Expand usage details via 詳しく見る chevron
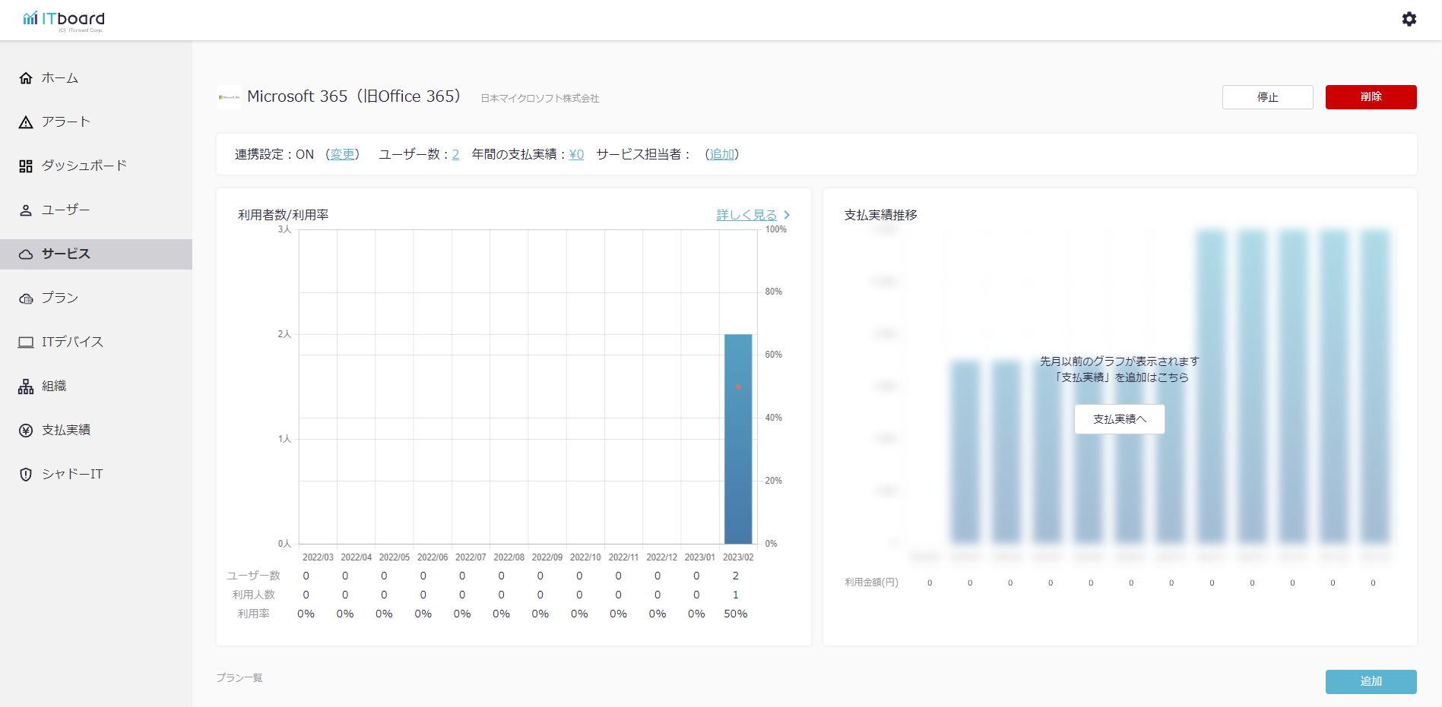The height and width of the screenshot is (707, 1442). tap(786, 215)
